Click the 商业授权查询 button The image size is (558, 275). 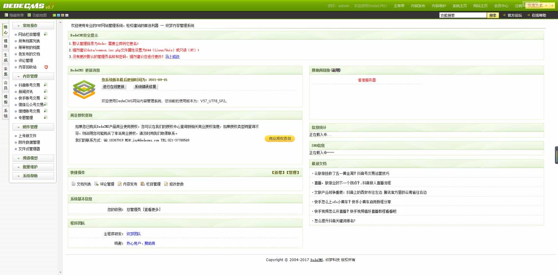(x=280, y=139)
